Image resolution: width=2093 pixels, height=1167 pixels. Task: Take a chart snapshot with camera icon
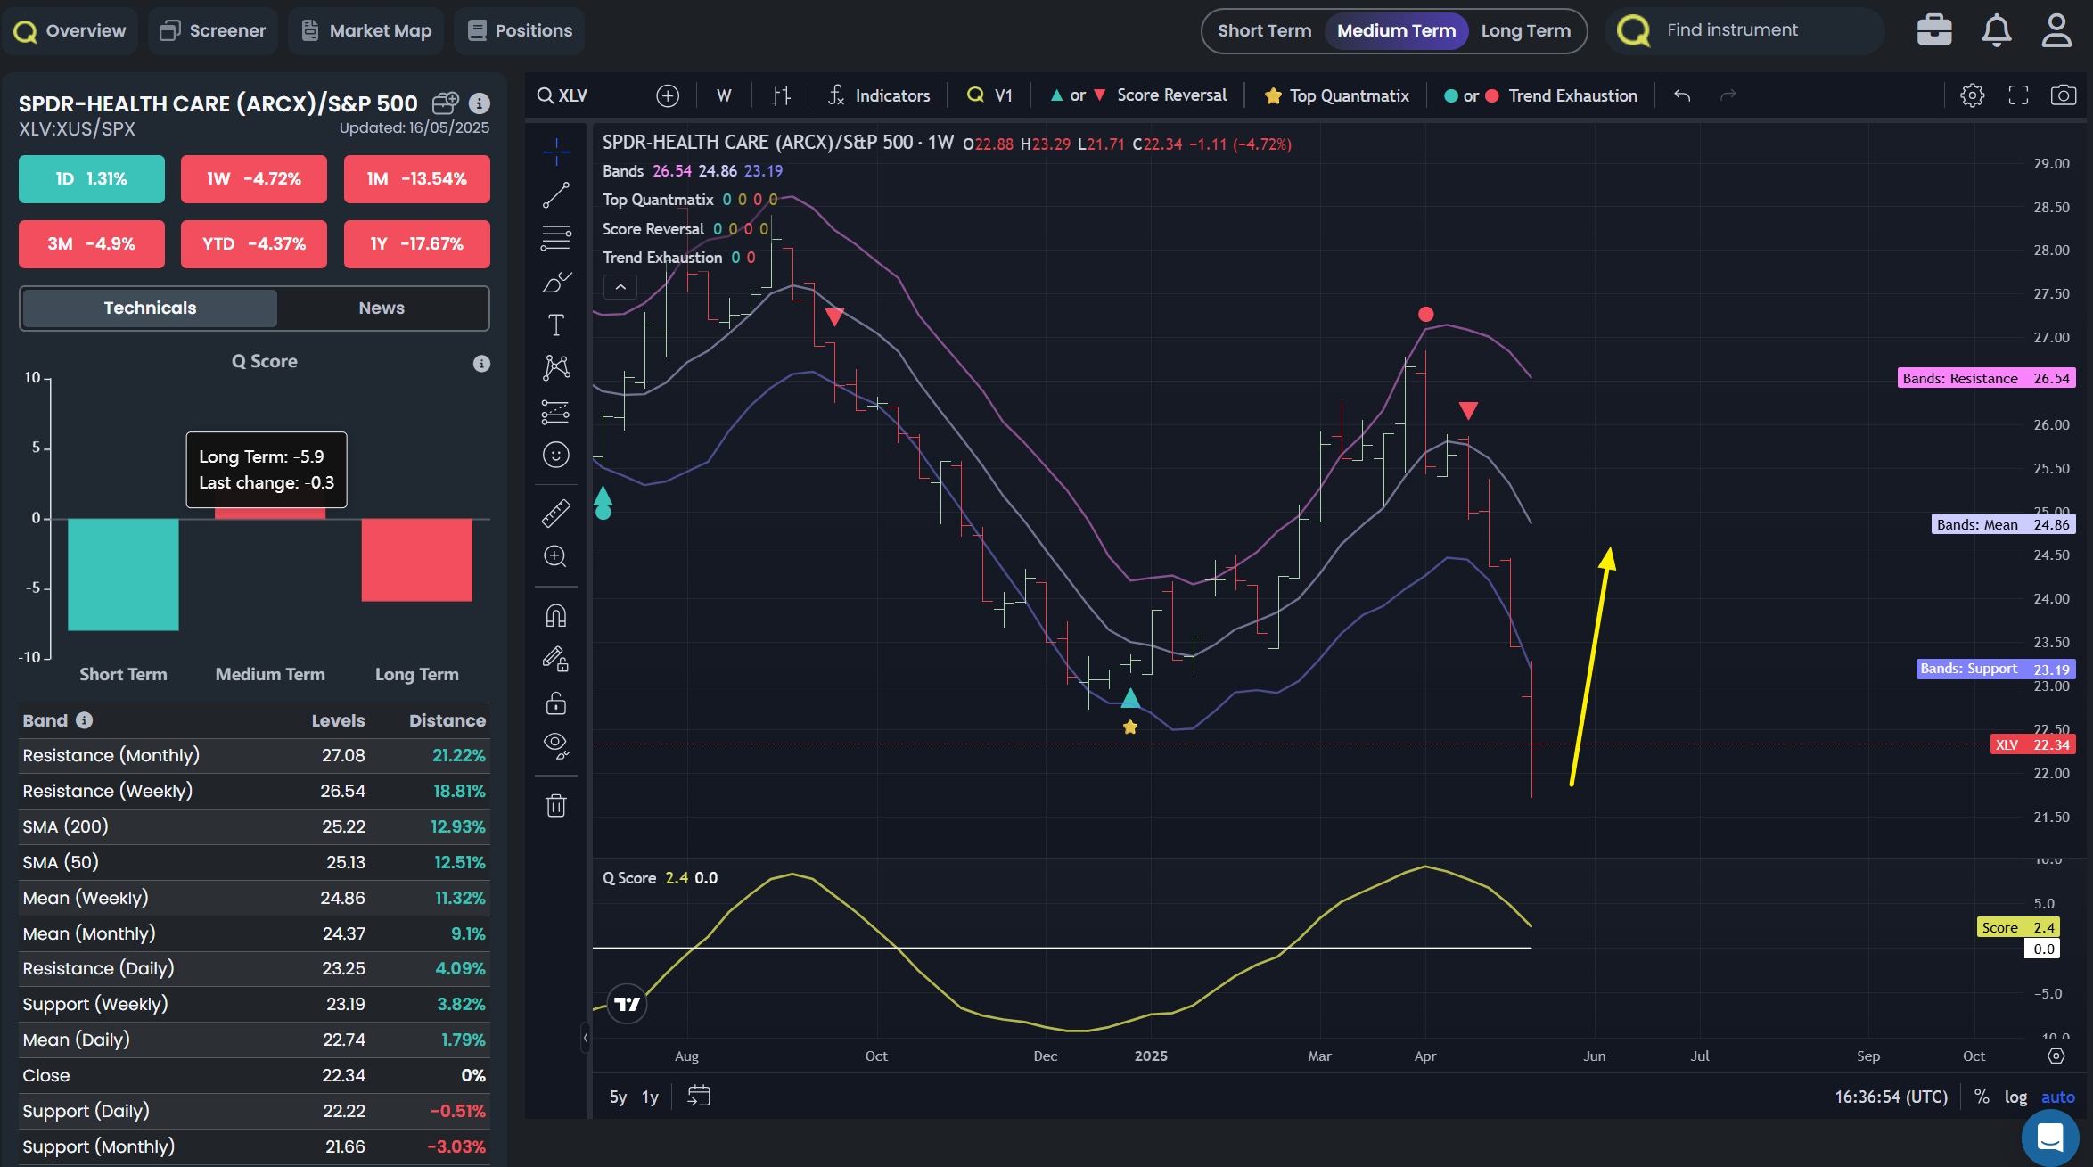(x=2063, y=95)
